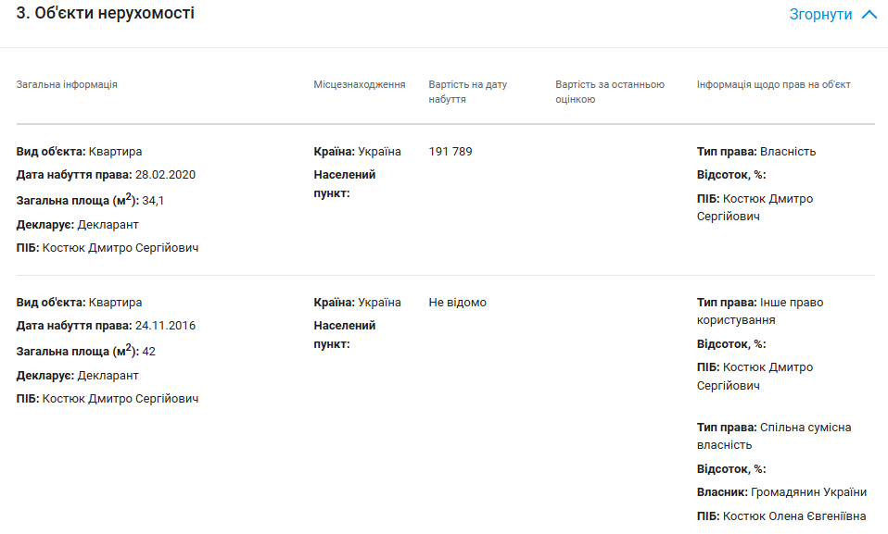Click the chevron-up icon beside Згорнути
This screenshot has width=888, height=534.
click(869, 15)
